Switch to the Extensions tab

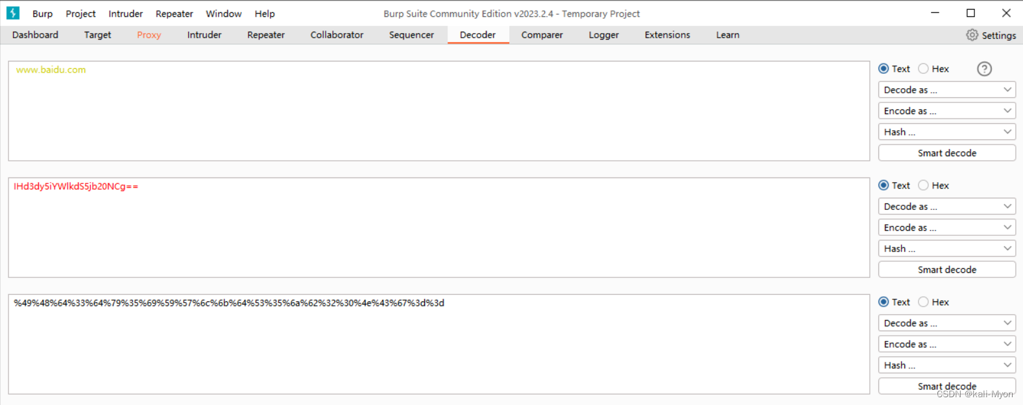point(667,35)
